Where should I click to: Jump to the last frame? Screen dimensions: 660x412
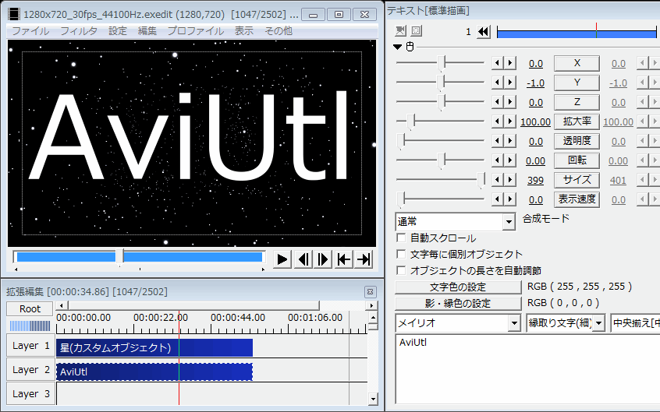pyautogui.click(x=364, y=259)
